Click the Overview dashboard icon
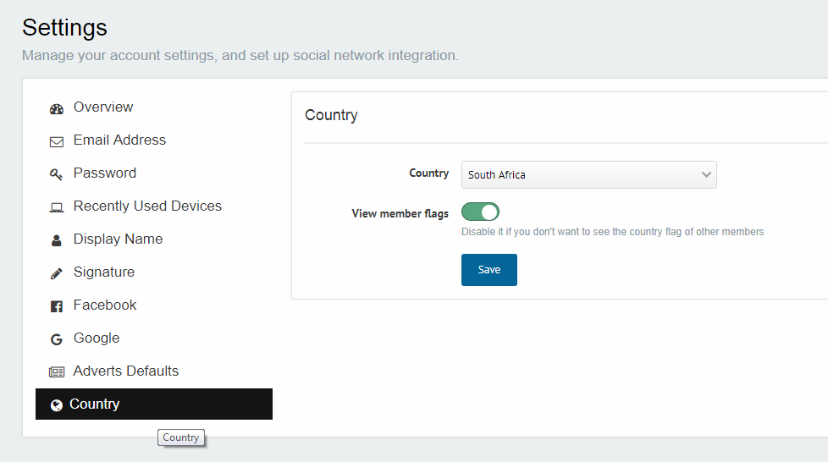The image size is (828, 462). 57,109
